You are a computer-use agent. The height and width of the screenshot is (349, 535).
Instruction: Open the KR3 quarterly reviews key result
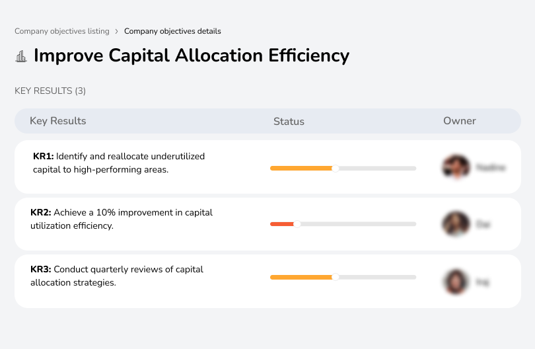[x=117, y=276]
